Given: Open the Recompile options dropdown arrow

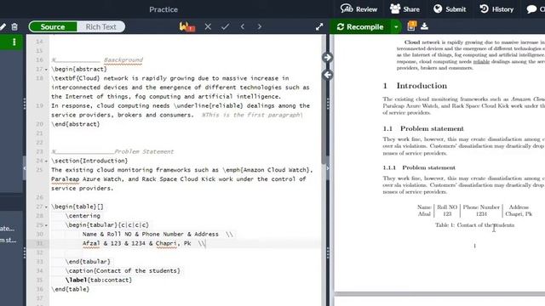Looking at the screenshot, I should click(396, 26).
